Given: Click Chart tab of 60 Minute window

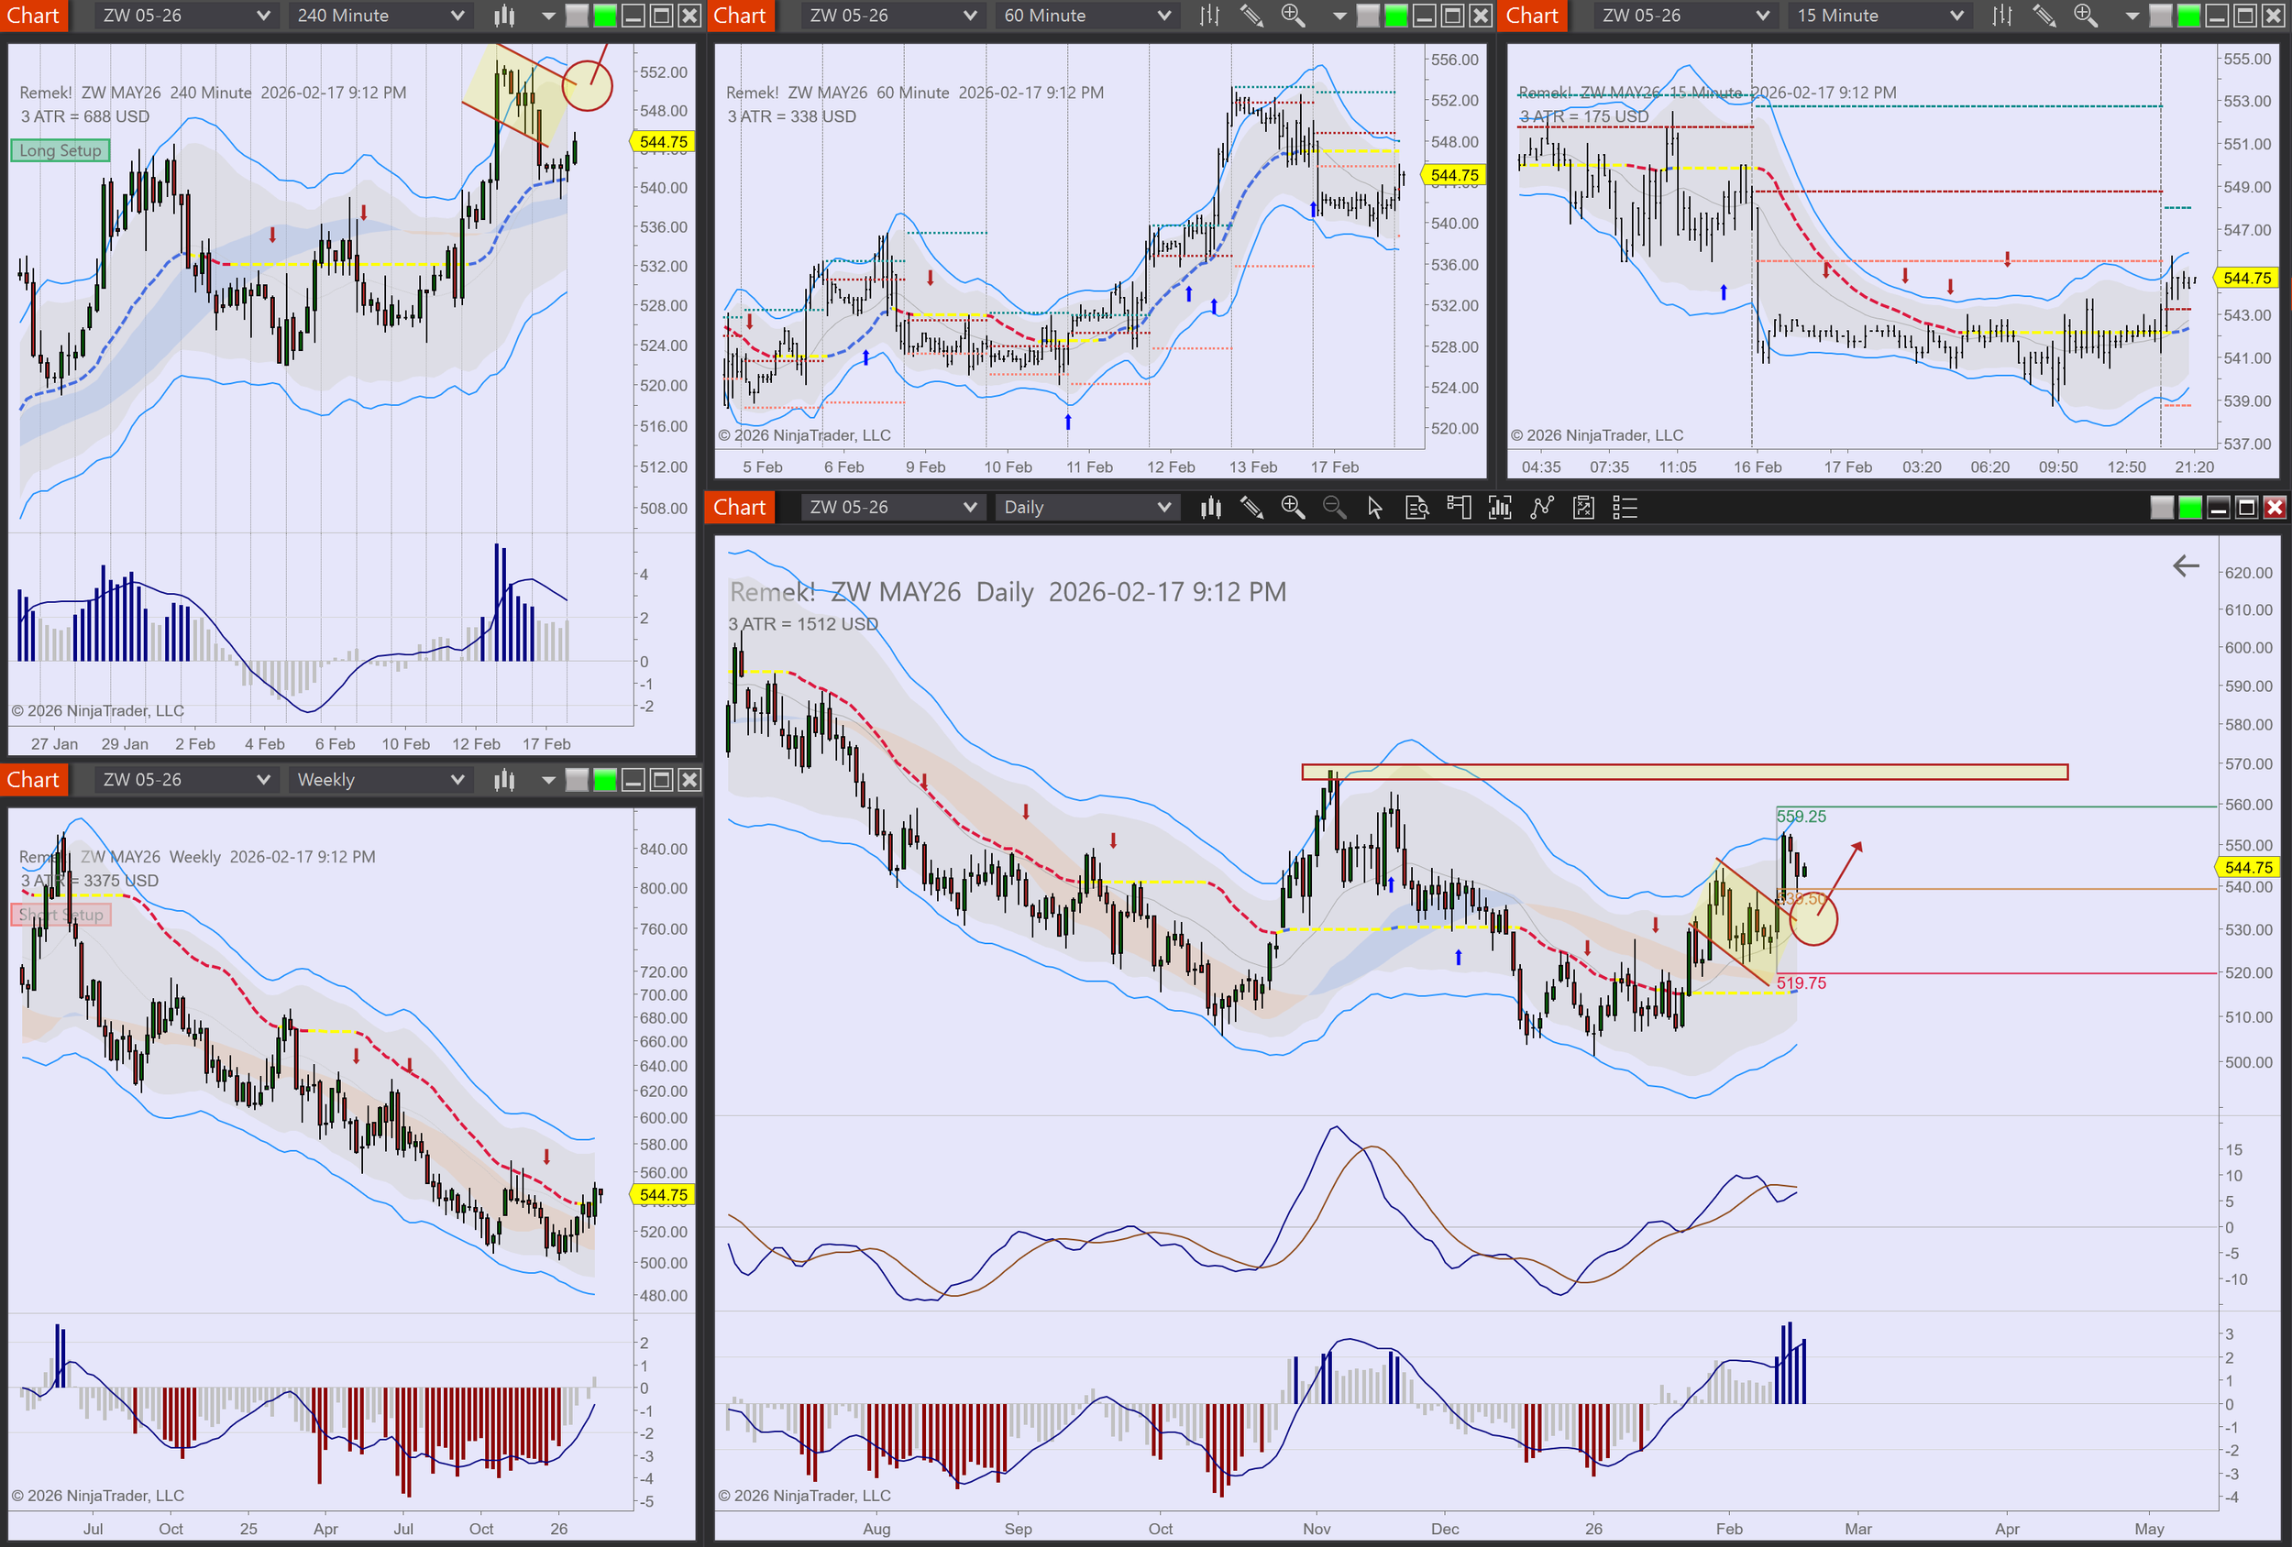Looking at the screenshot, I should pyautogui.click(x=740, y=16).
